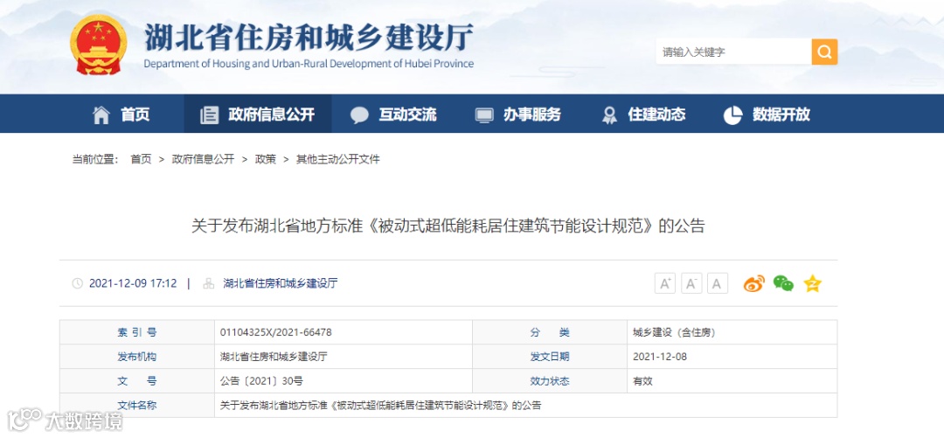This screenshot has height=438, width=944.
Task: Click the timestamp 2021-12-09 17:12
Action: tap(133, 283)
